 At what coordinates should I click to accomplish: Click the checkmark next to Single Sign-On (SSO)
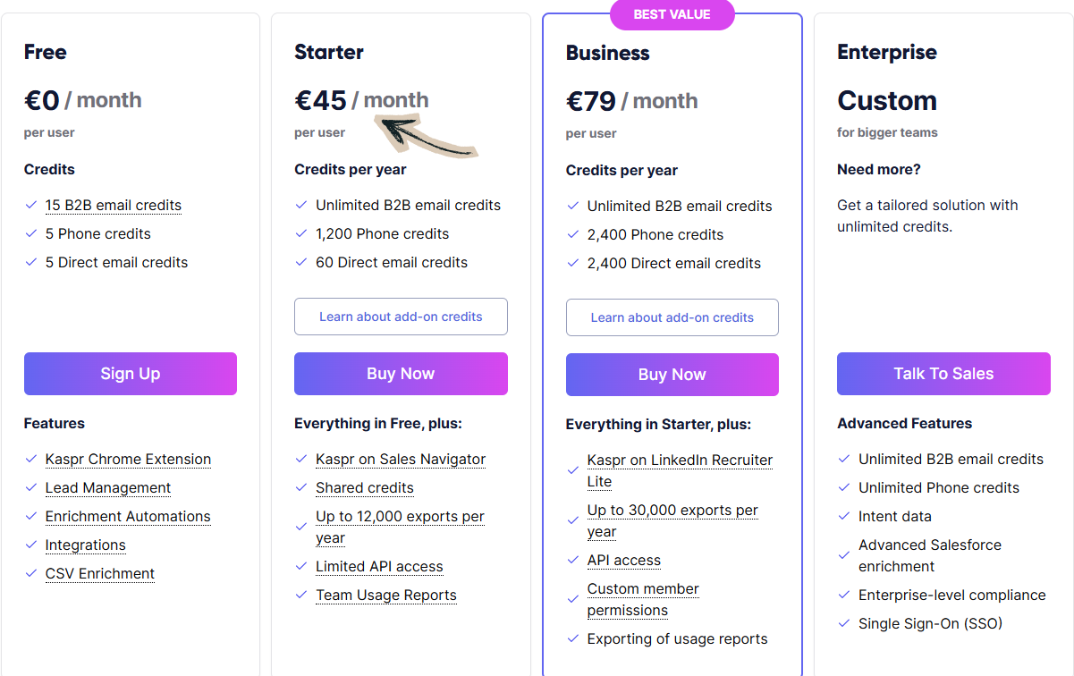[x=843, y=623]
